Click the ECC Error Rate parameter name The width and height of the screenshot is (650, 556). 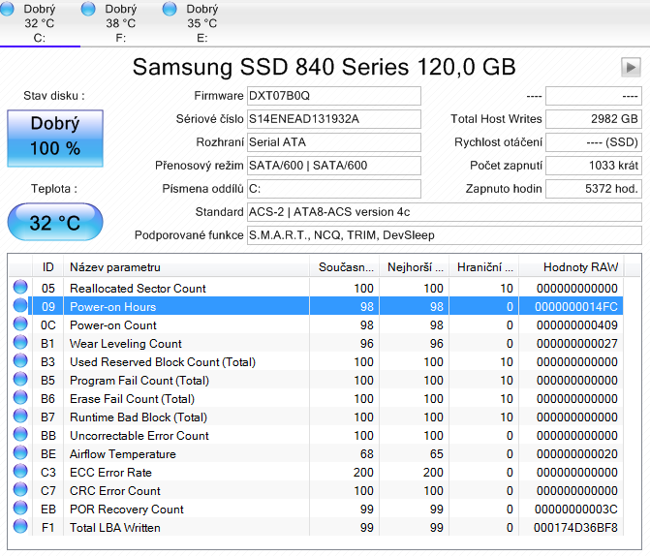[110, 473]
